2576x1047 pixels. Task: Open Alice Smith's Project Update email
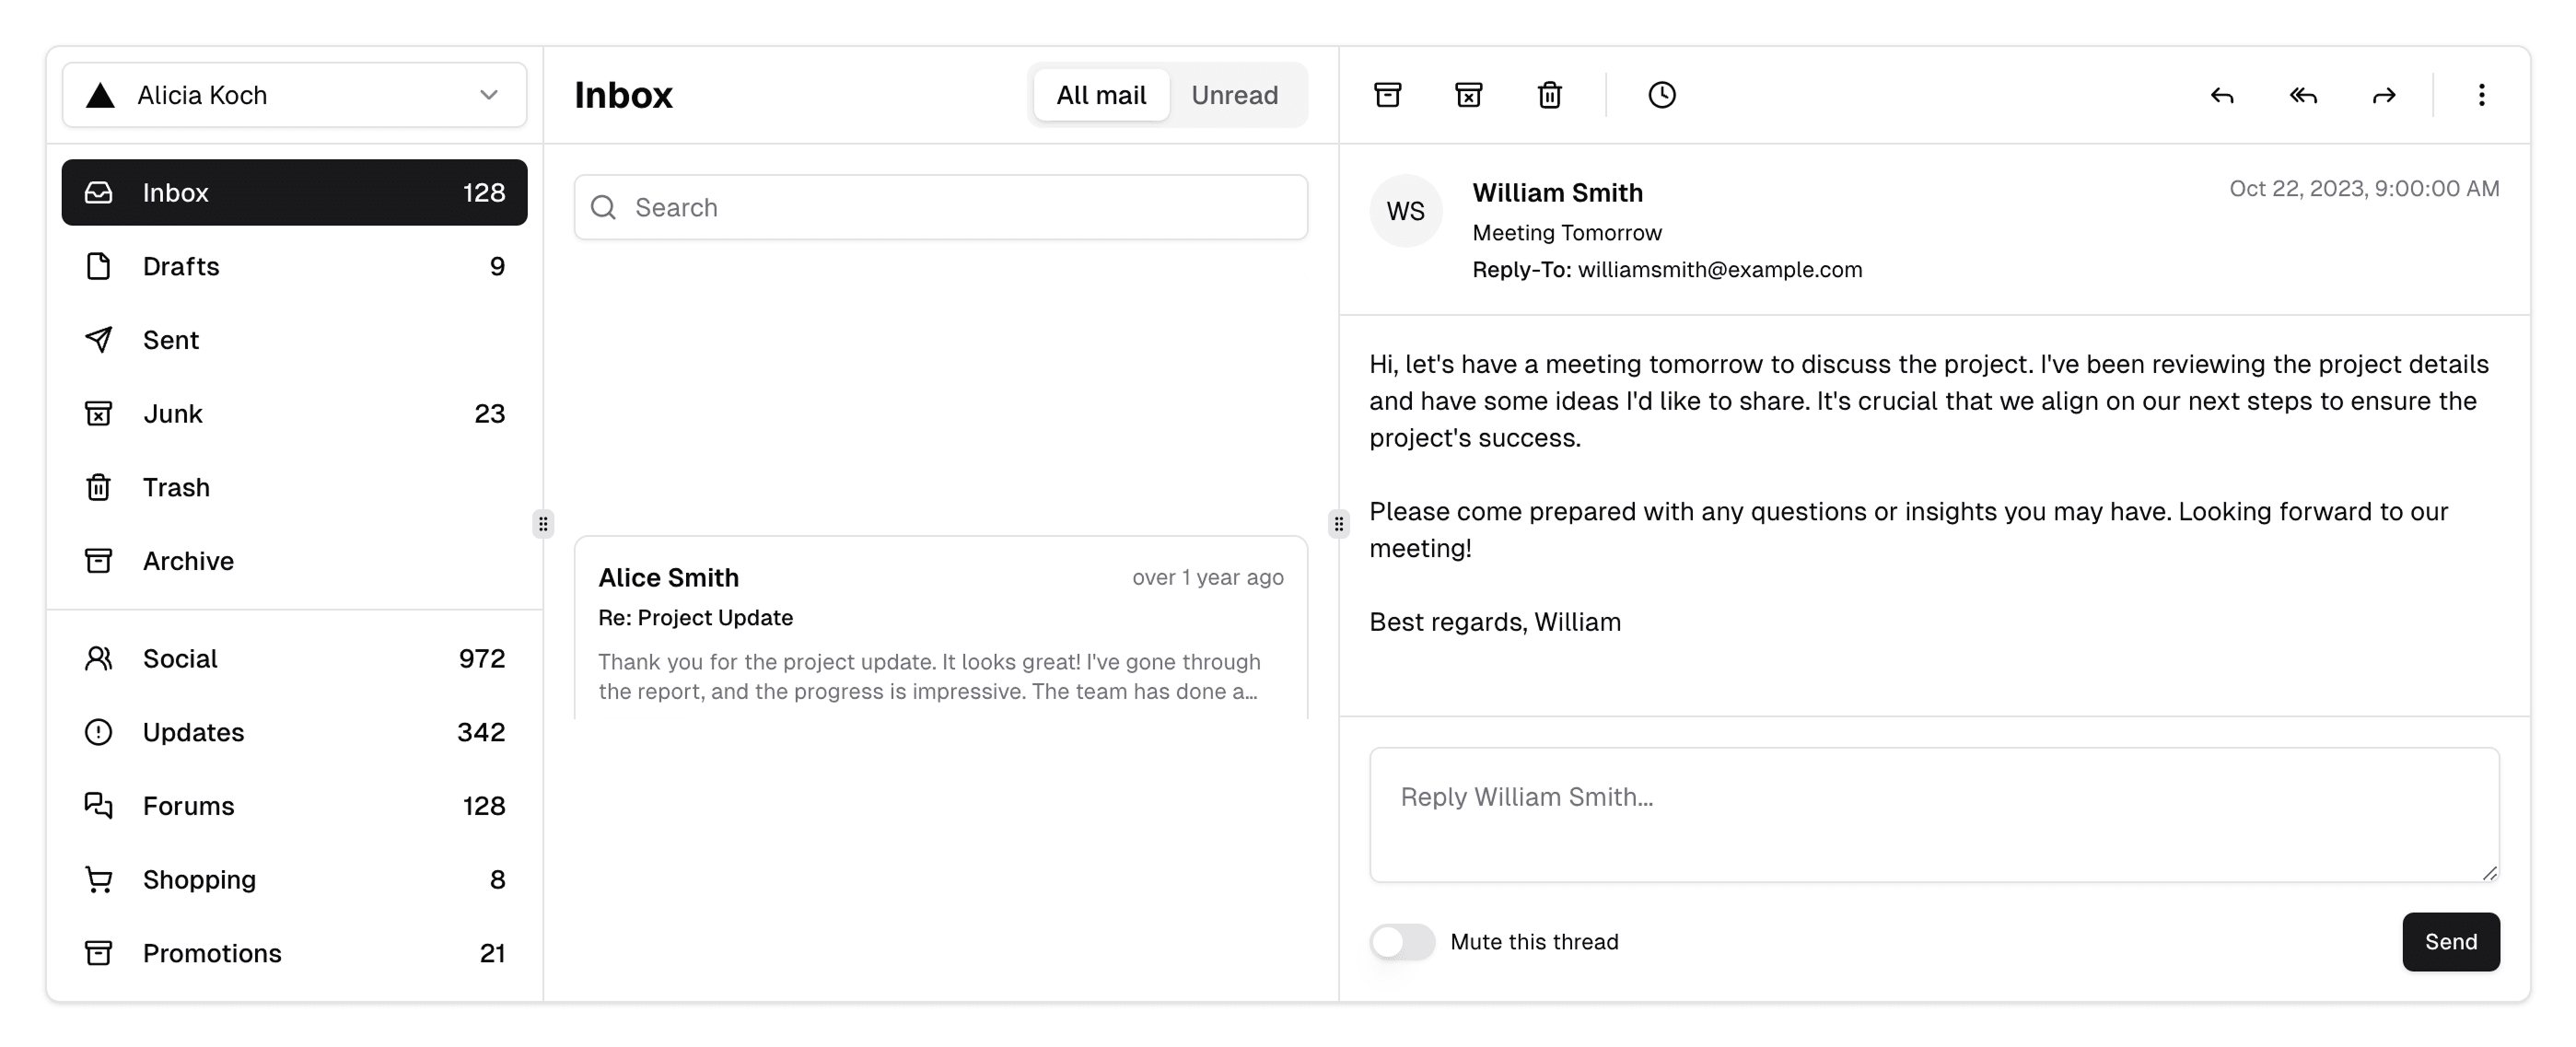tap(940, 630)
